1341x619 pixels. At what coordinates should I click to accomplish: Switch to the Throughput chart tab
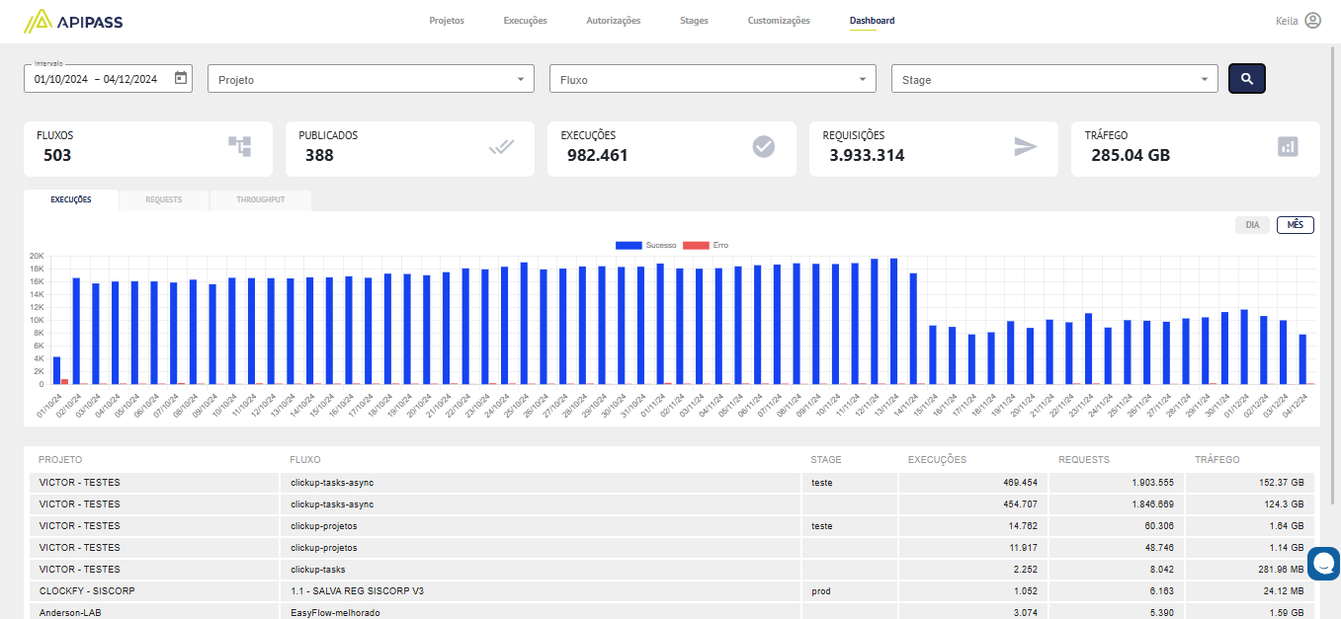(261, 200)
